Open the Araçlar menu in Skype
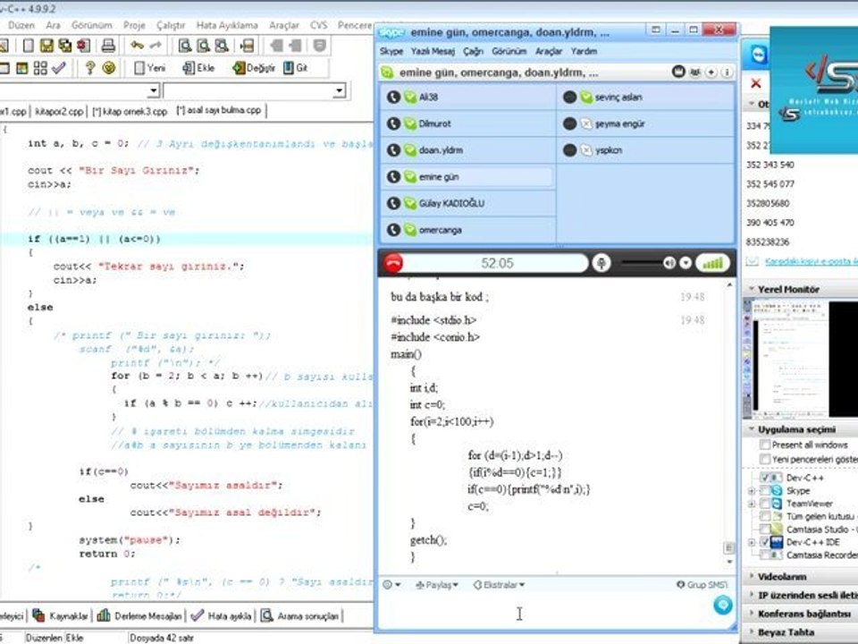858x644 pixels. (548, 51)
